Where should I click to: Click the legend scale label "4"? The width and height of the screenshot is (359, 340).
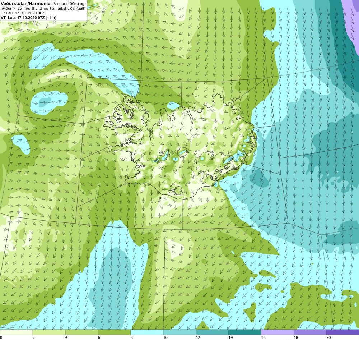pos(66,337)
